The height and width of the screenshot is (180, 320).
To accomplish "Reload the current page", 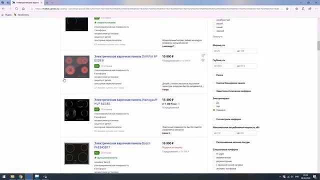I will pos(16,9).
